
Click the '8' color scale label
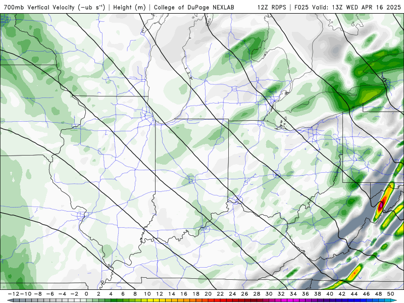point(135,294)
